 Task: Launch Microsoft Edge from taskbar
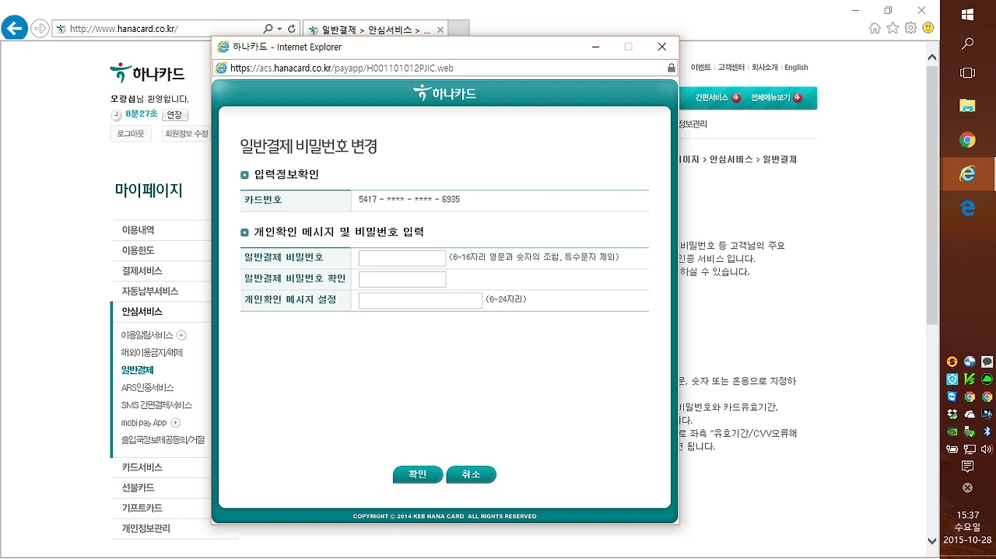(967, 208)
